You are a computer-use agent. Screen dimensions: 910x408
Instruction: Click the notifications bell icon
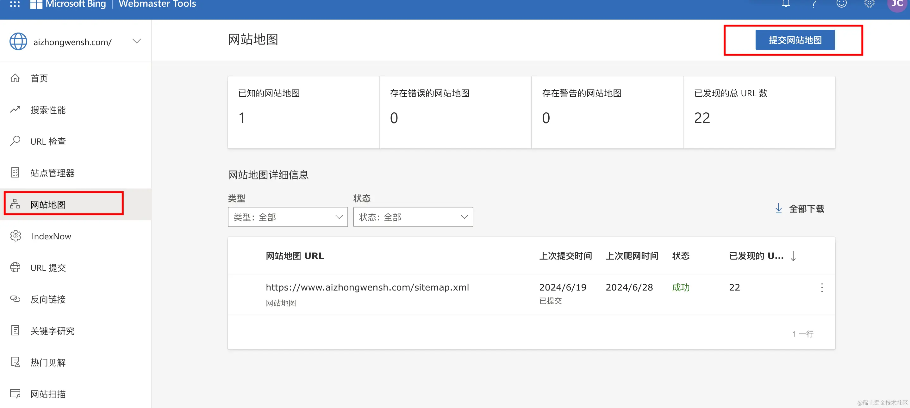tap(785, 4)
